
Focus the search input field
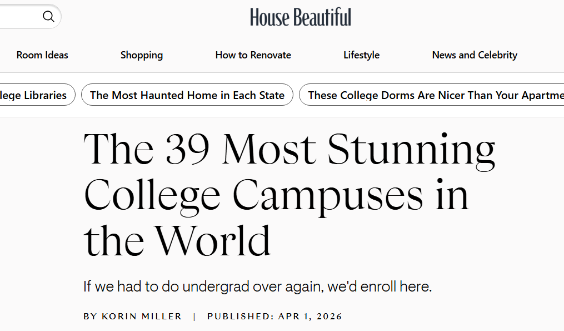click(19, 17)
